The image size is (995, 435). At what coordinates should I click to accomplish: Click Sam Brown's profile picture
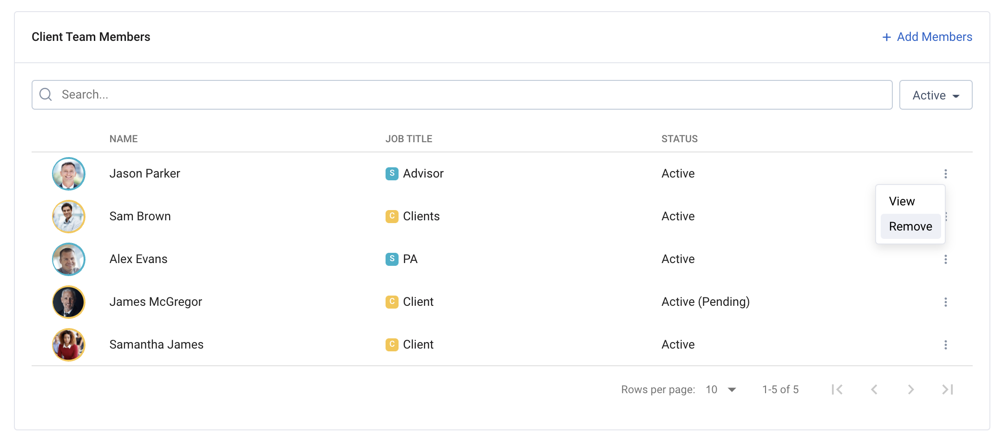click(68, 216)
